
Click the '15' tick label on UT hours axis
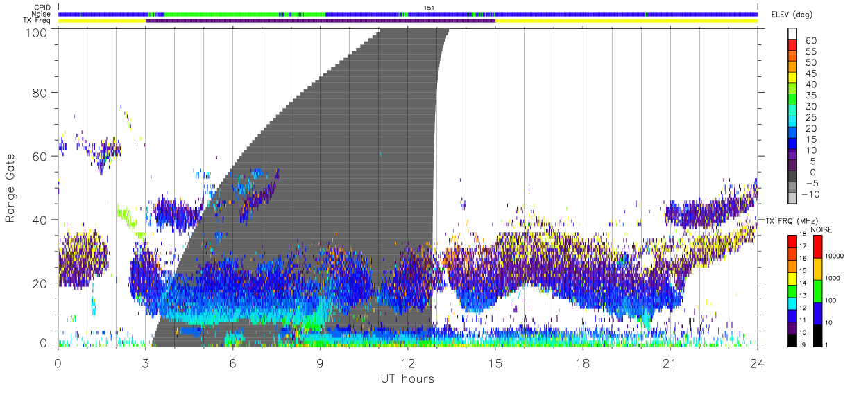click(495, 363)
